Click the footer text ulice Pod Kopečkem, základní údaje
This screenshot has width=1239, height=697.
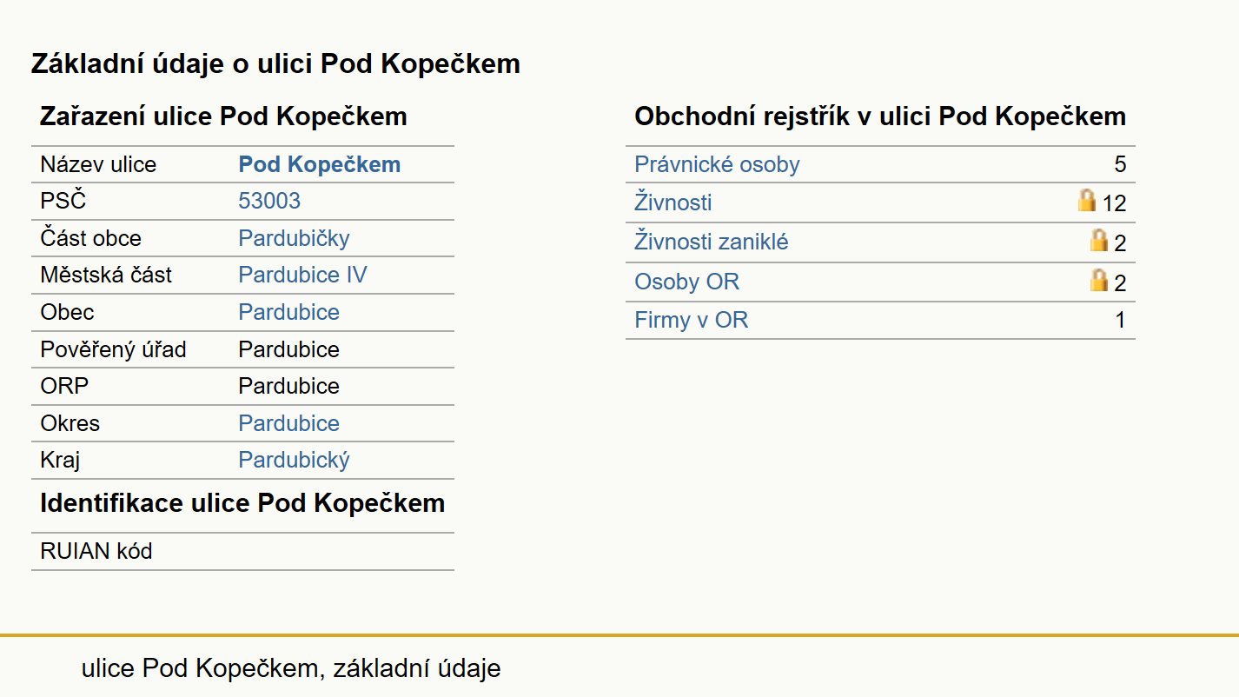pyautogui.click(x=291, y=668)
